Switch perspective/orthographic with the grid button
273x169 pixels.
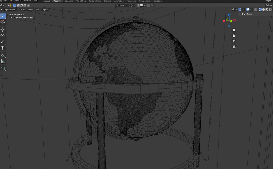point(234,46)
